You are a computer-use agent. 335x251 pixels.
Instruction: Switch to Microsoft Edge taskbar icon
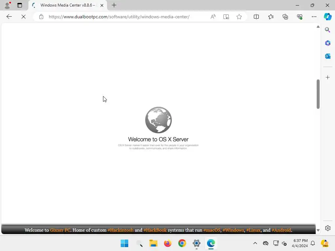click(211, 243)
